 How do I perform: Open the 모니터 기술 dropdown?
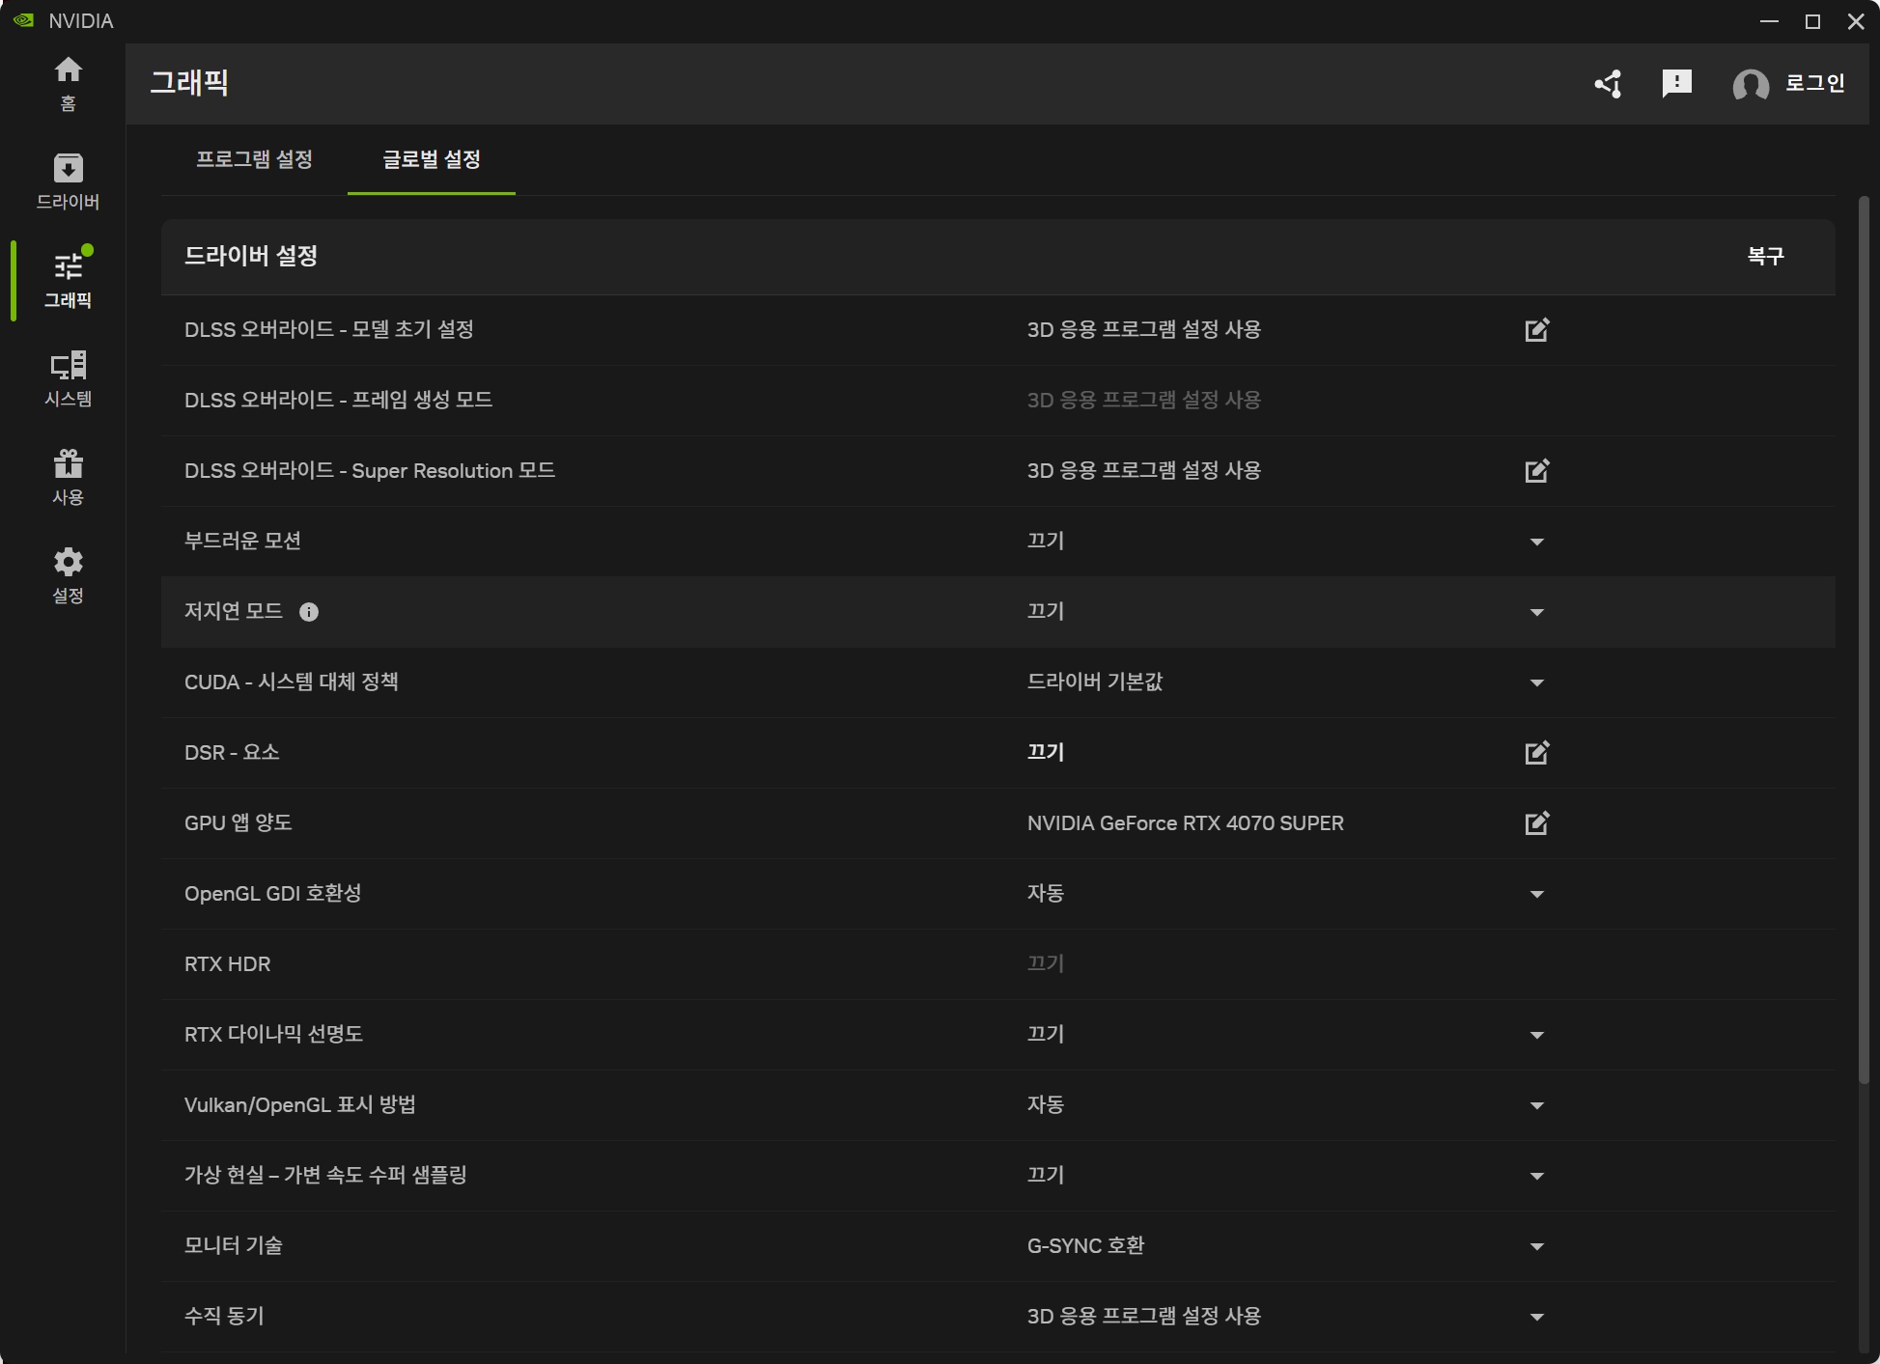[x=1537, y=1246]
